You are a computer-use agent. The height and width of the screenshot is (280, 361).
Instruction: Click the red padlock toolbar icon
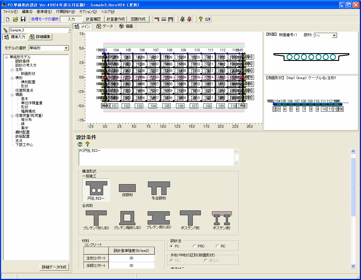point(189,19)
